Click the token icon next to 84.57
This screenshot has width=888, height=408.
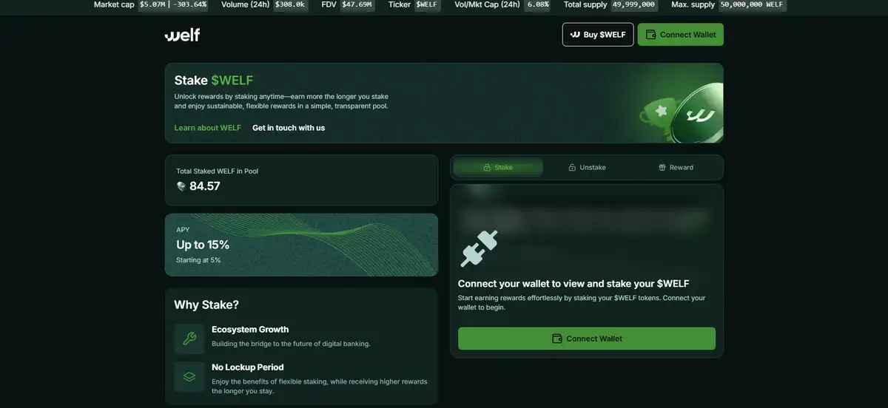(181, 186)
